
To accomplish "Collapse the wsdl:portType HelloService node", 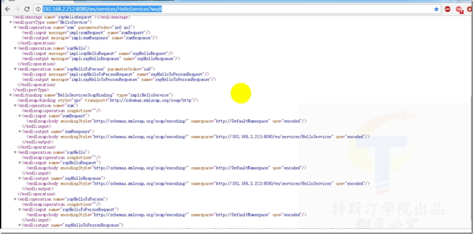I will click(x=11, y=22).
